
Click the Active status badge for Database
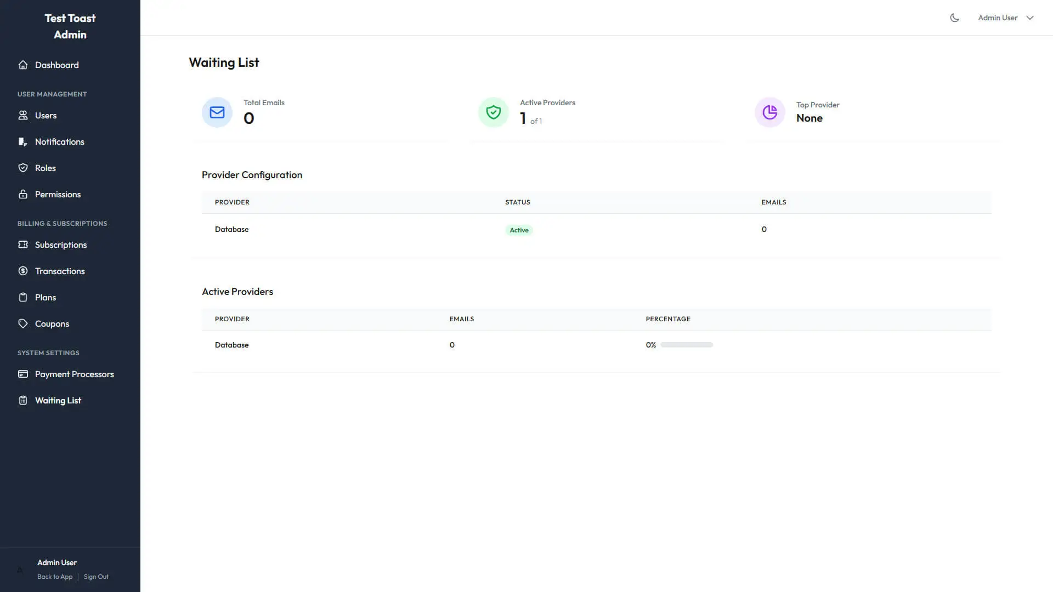(519, 230)
